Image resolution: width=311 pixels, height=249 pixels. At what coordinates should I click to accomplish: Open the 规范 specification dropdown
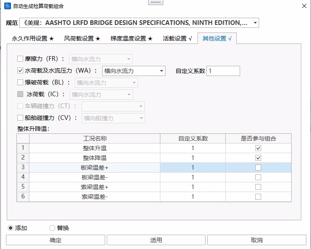pos(139,23)
